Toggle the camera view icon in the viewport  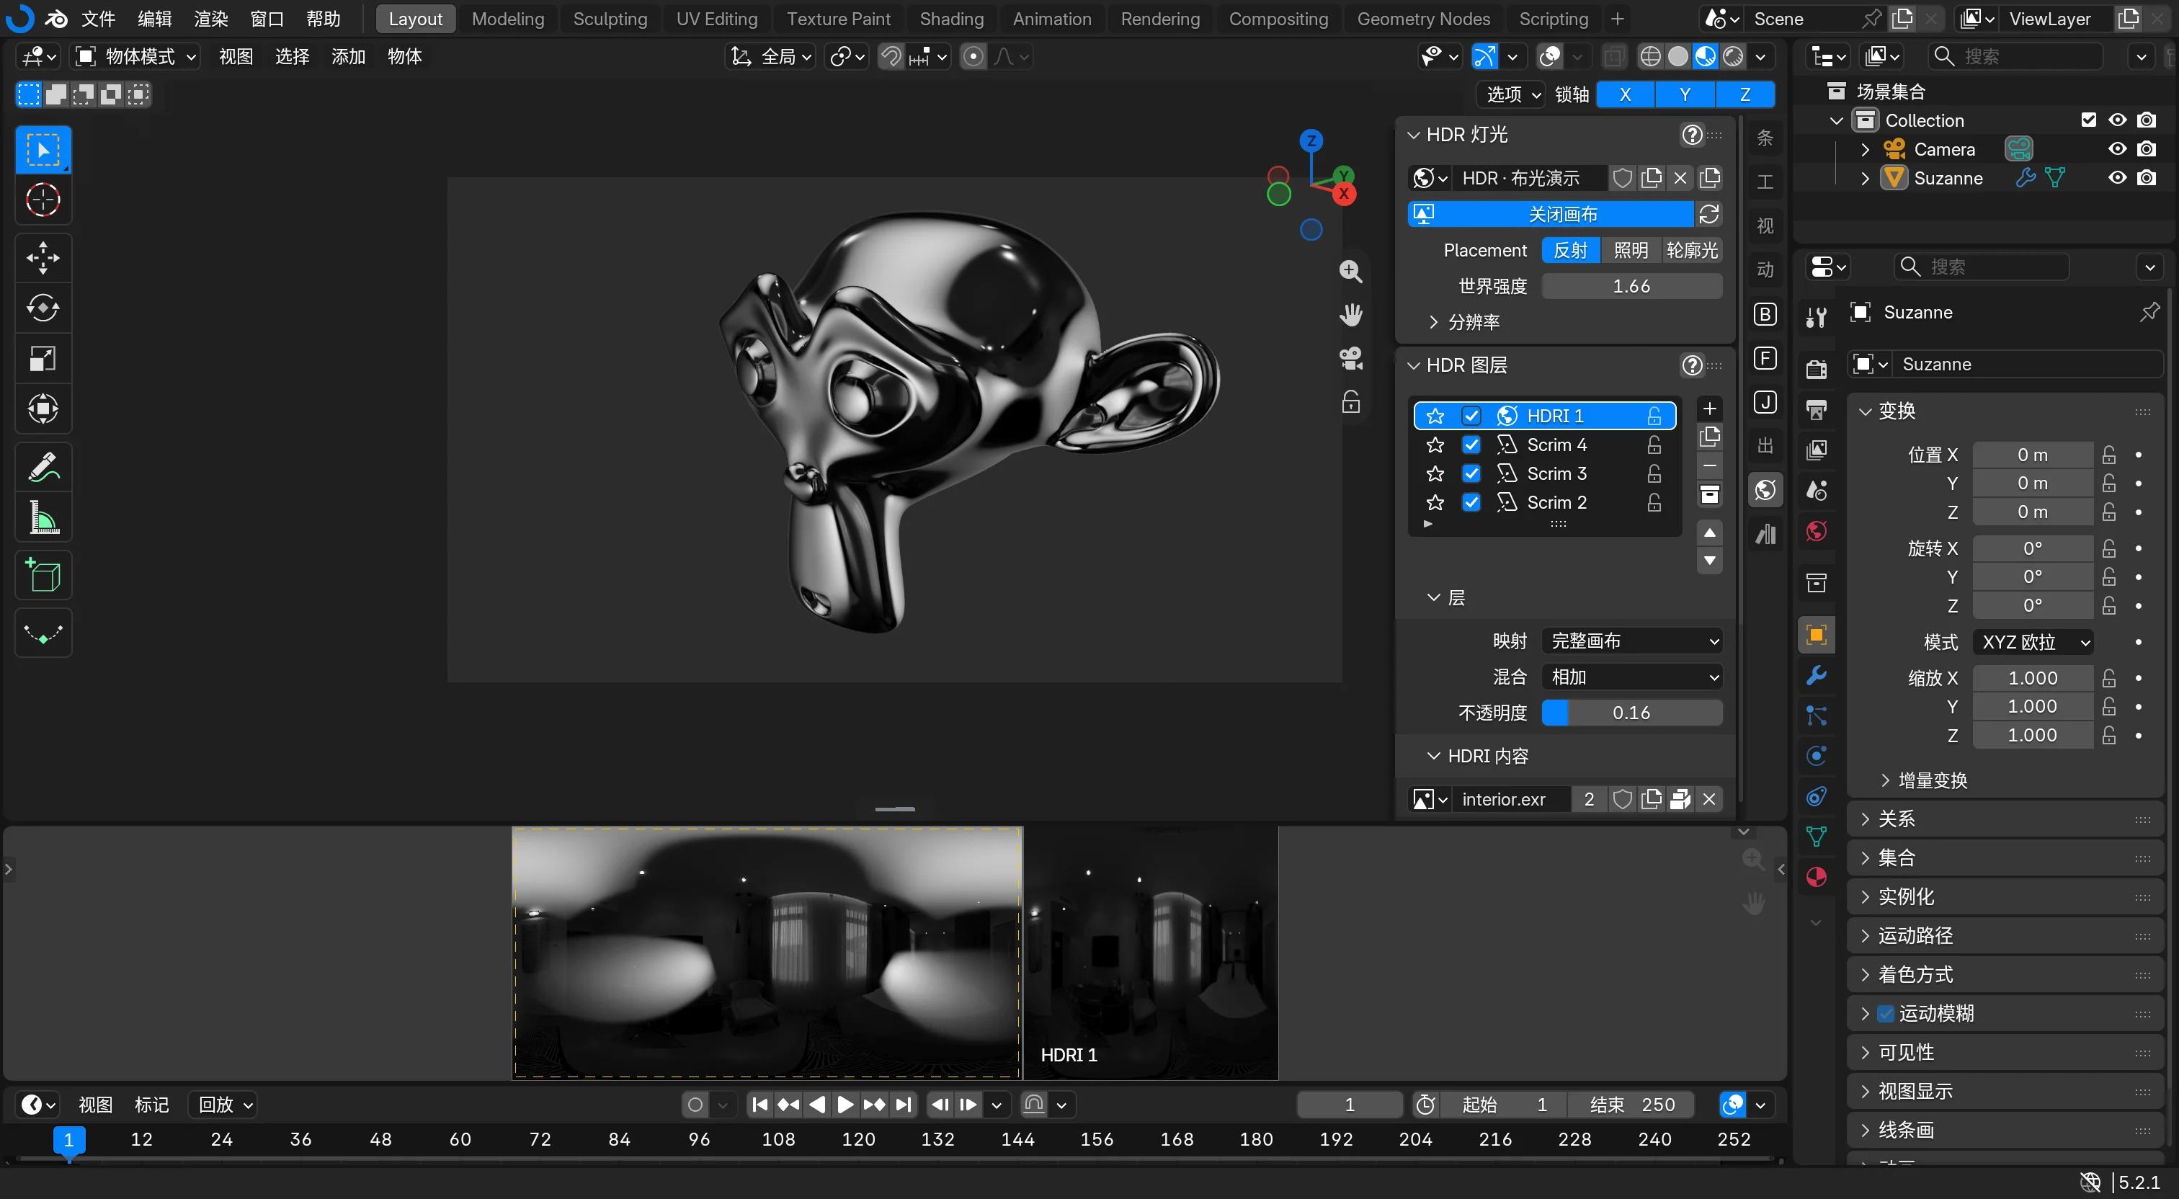(1351, 358)
